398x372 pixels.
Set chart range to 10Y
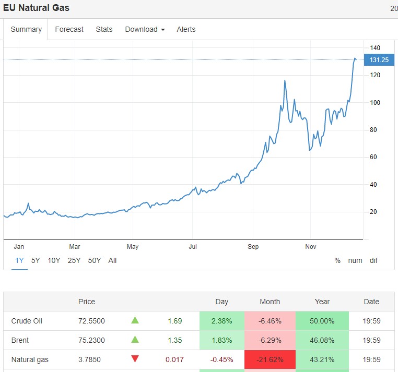click(x=54, y=260)
